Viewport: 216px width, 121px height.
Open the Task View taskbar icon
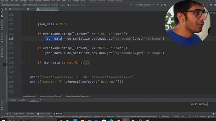[x=67, y=120]
